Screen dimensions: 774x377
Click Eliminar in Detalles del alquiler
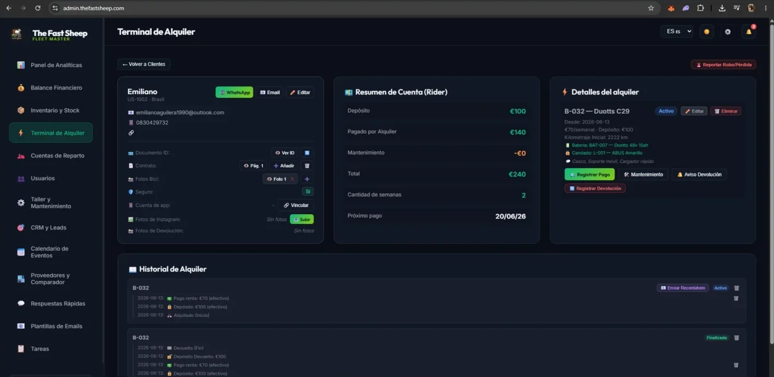tap(726, 111)
